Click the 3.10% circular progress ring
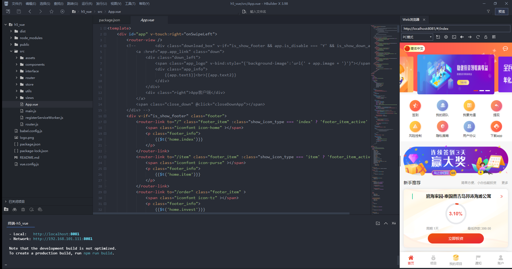This screenshot has height=269, width=512. [456, 214]
